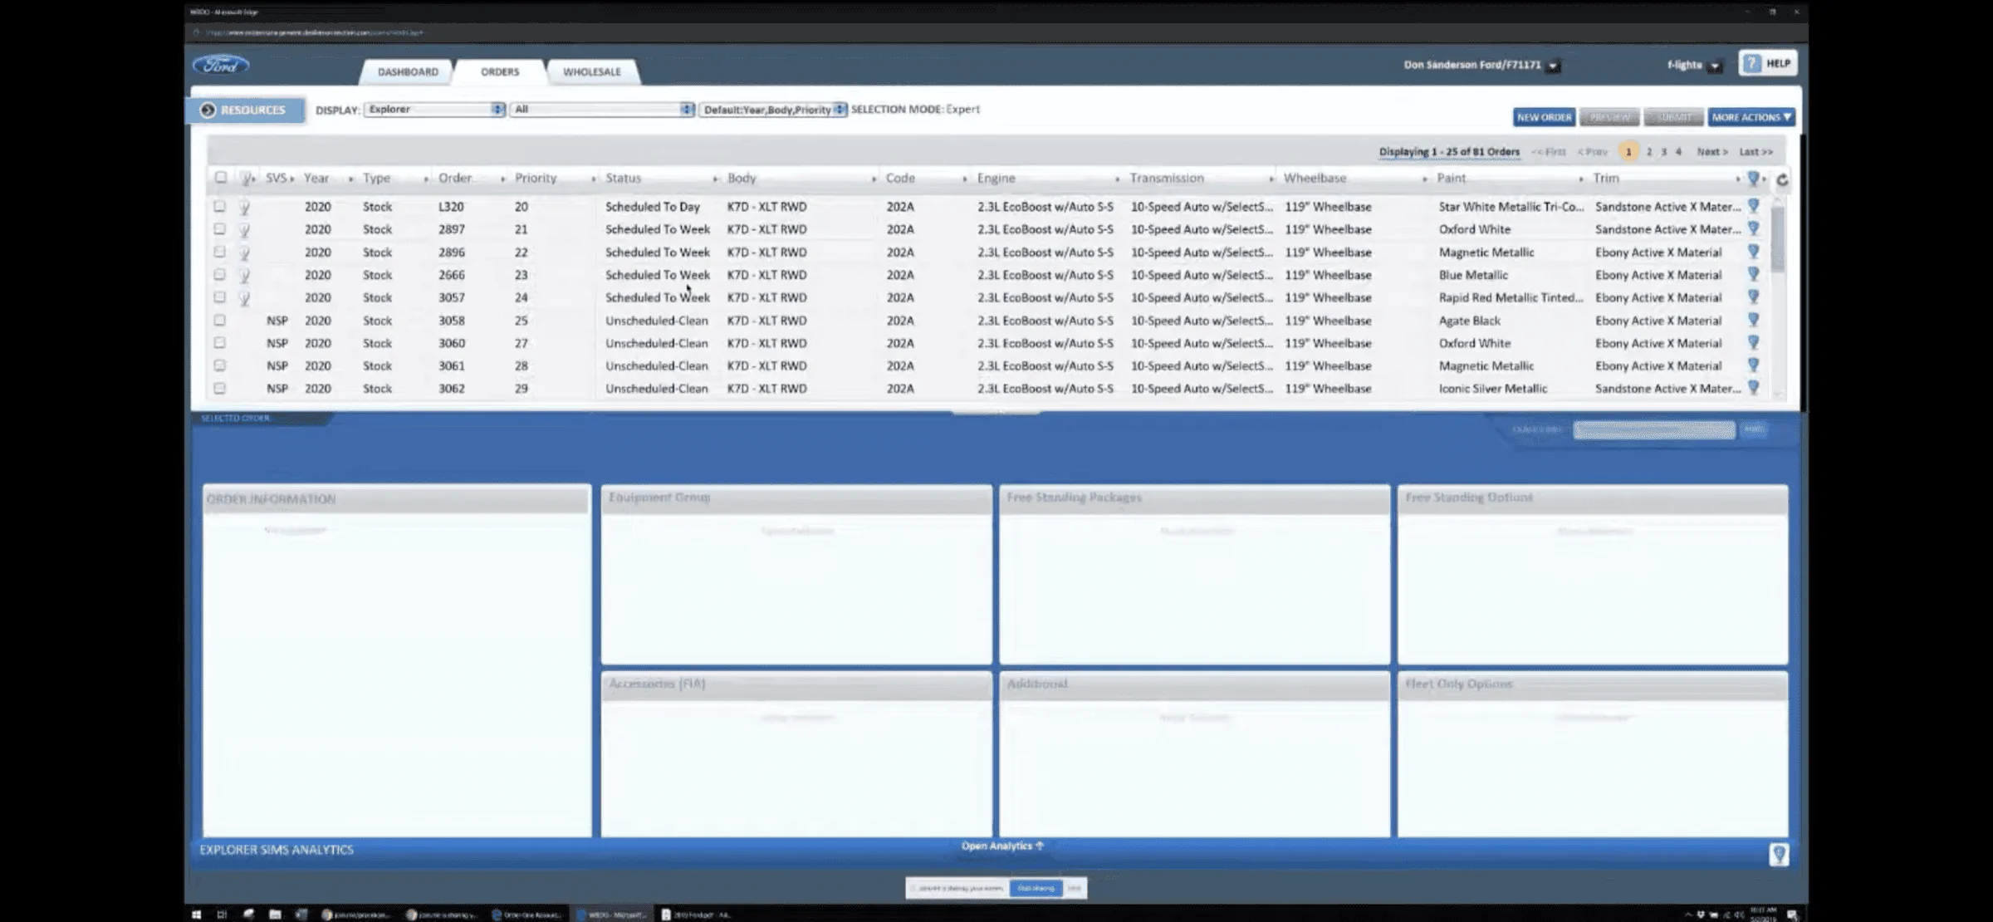Go to page 3 of orders
The height and width of the screenshot is (922, 1993).
(x=1663, y=152)
